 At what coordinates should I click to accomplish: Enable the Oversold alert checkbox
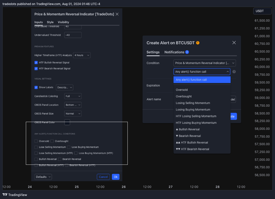coord(36,141)
